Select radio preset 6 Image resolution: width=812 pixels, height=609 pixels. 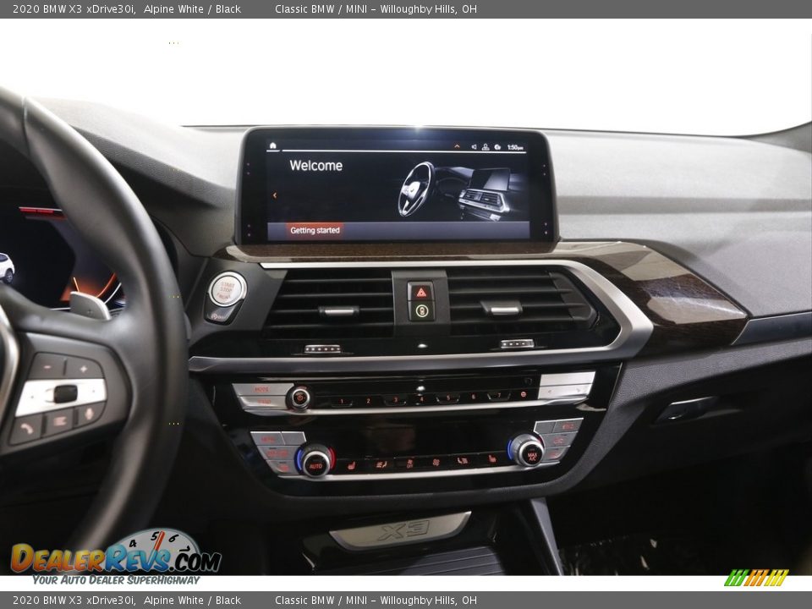[x=474, y=398]
